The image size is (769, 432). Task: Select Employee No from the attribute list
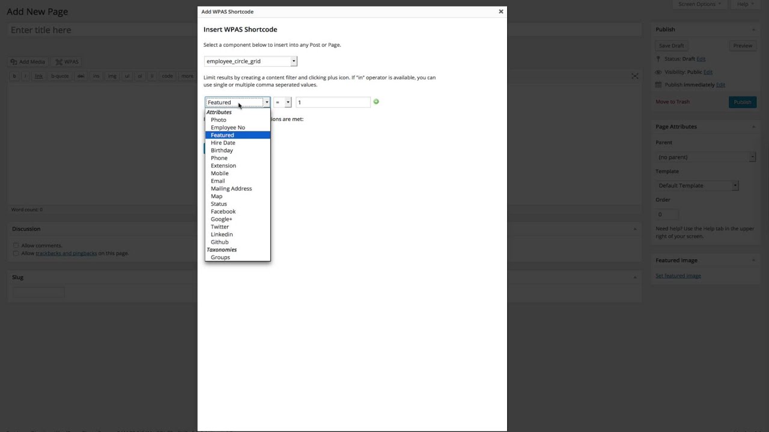(x=238, y=127)
